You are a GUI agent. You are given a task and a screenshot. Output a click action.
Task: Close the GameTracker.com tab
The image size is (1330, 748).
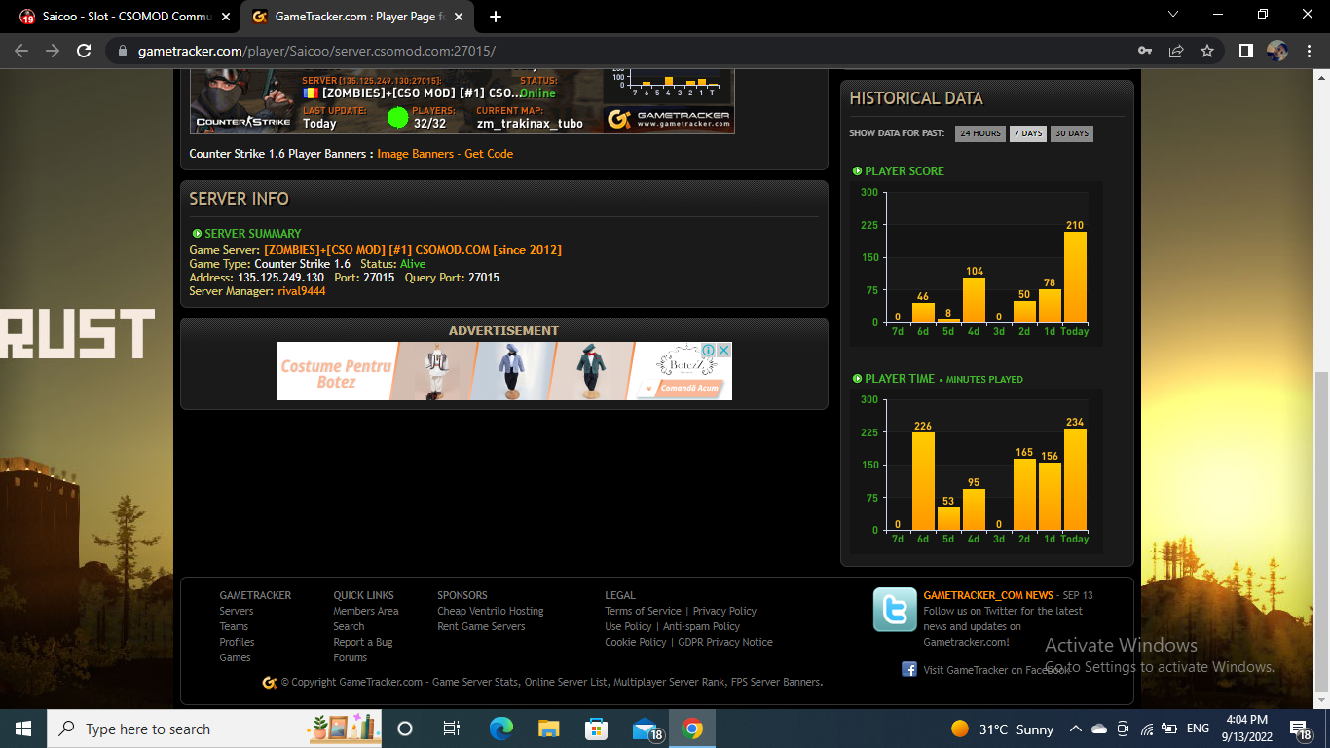click(457, 17)
